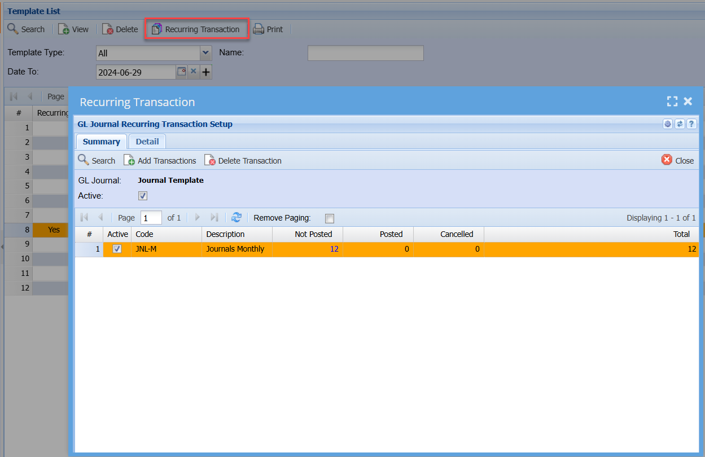705x457 pixels.
Task: Click the Name input field
Action: (365, 53)
